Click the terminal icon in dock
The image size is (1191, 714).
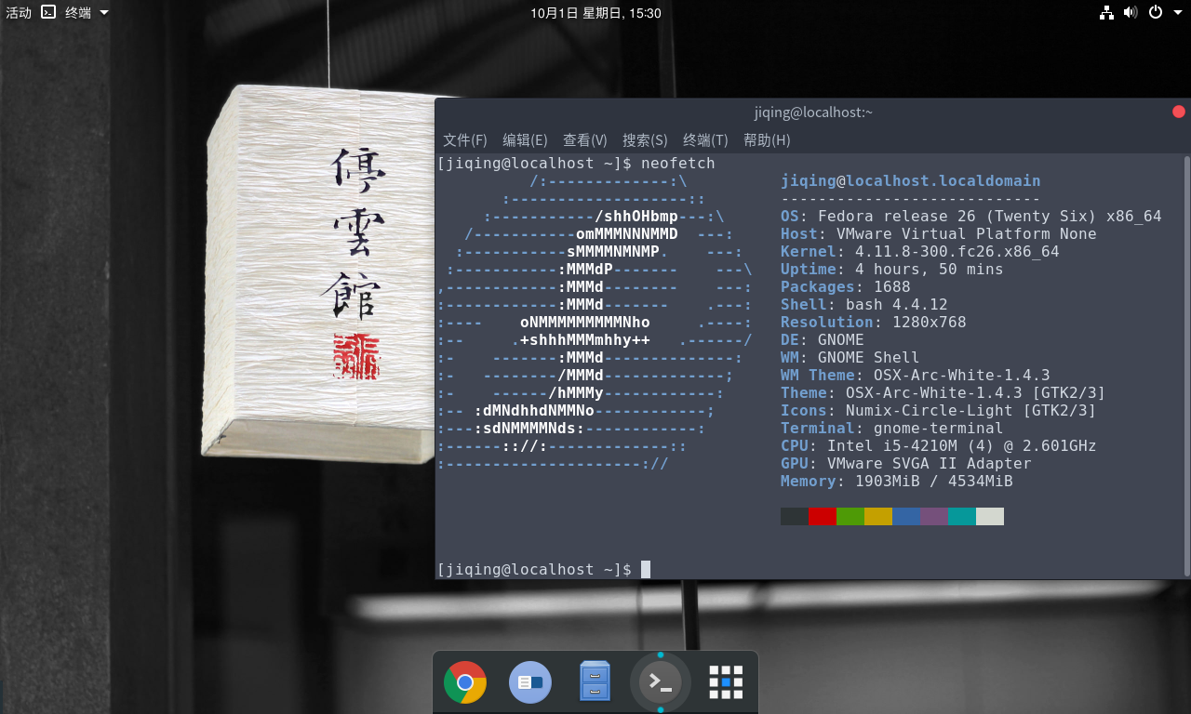[661, 682]
